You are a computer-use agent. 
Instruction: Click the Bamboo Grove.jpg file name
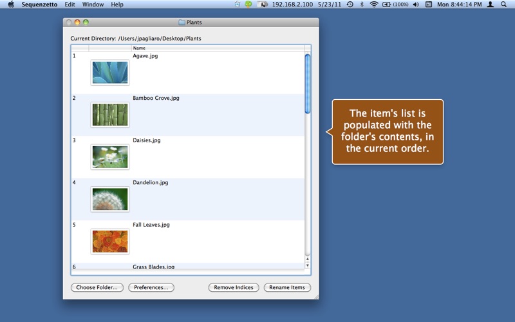[x=156, y=98]
